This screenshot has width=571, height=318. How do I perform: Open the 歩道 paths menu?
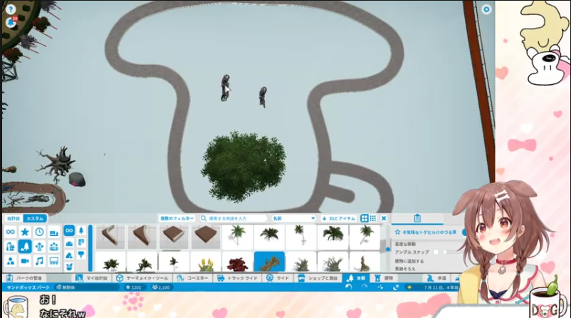tap(436, 278)
